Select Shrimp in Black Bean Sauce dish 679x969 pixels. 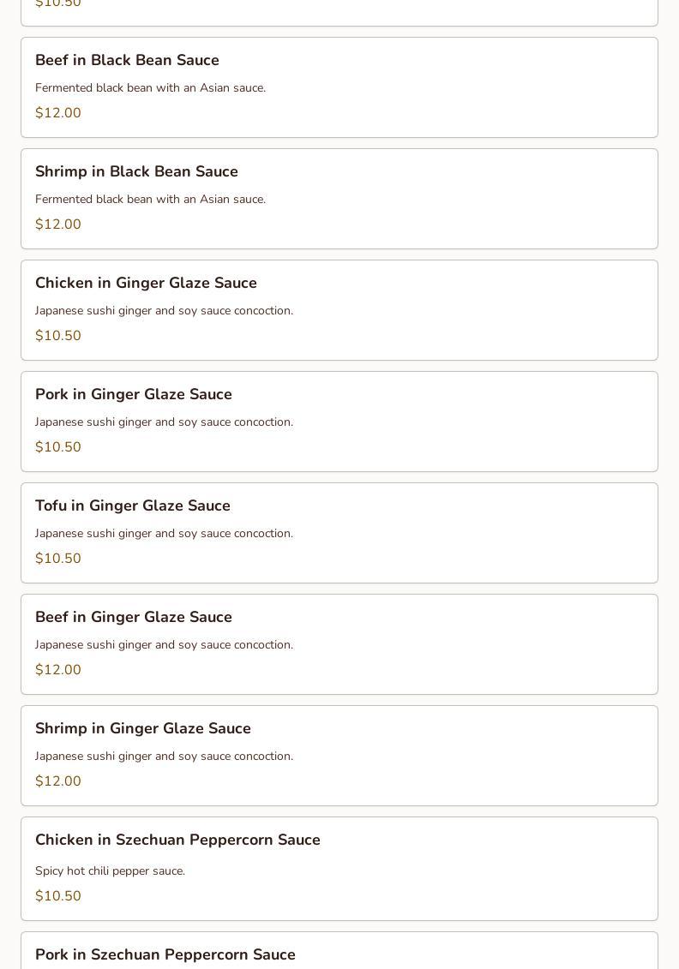coord(136,171)
